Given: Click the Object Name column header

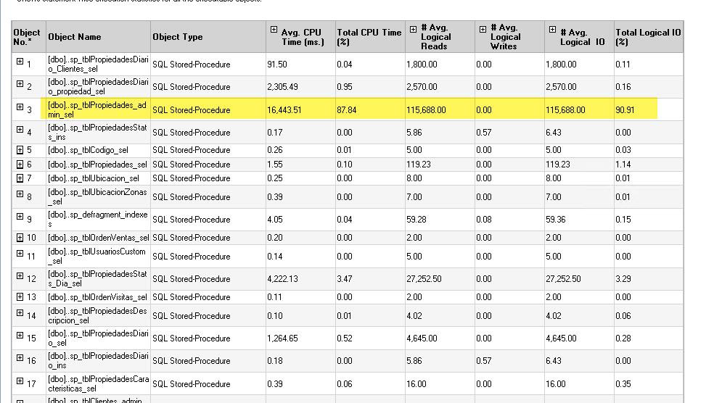Looking at the screenshot, I should tap(75, 37).
